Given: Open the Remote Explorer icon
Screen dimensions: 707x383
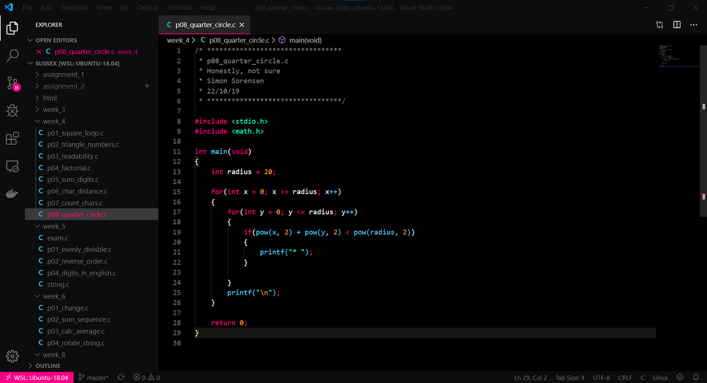Looking at the screenshot, I should click(12, 167).
